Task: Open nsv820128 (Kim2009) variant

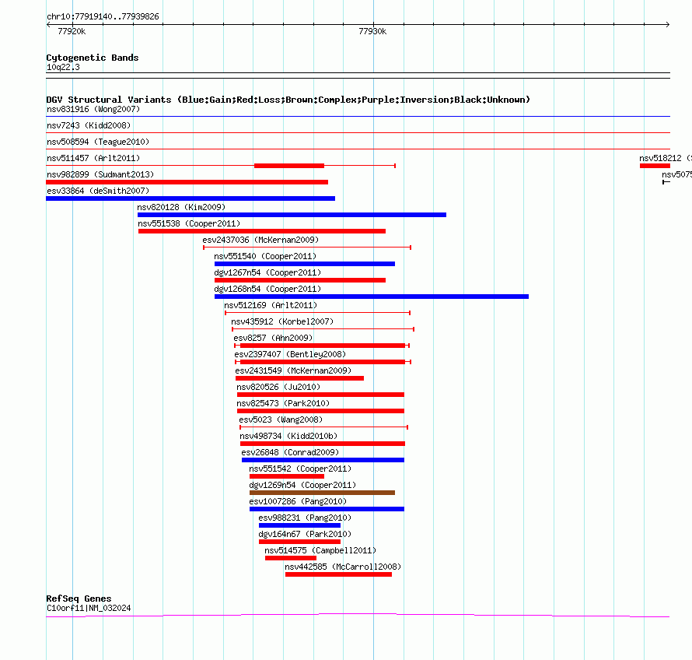Action: click(181, 207)
